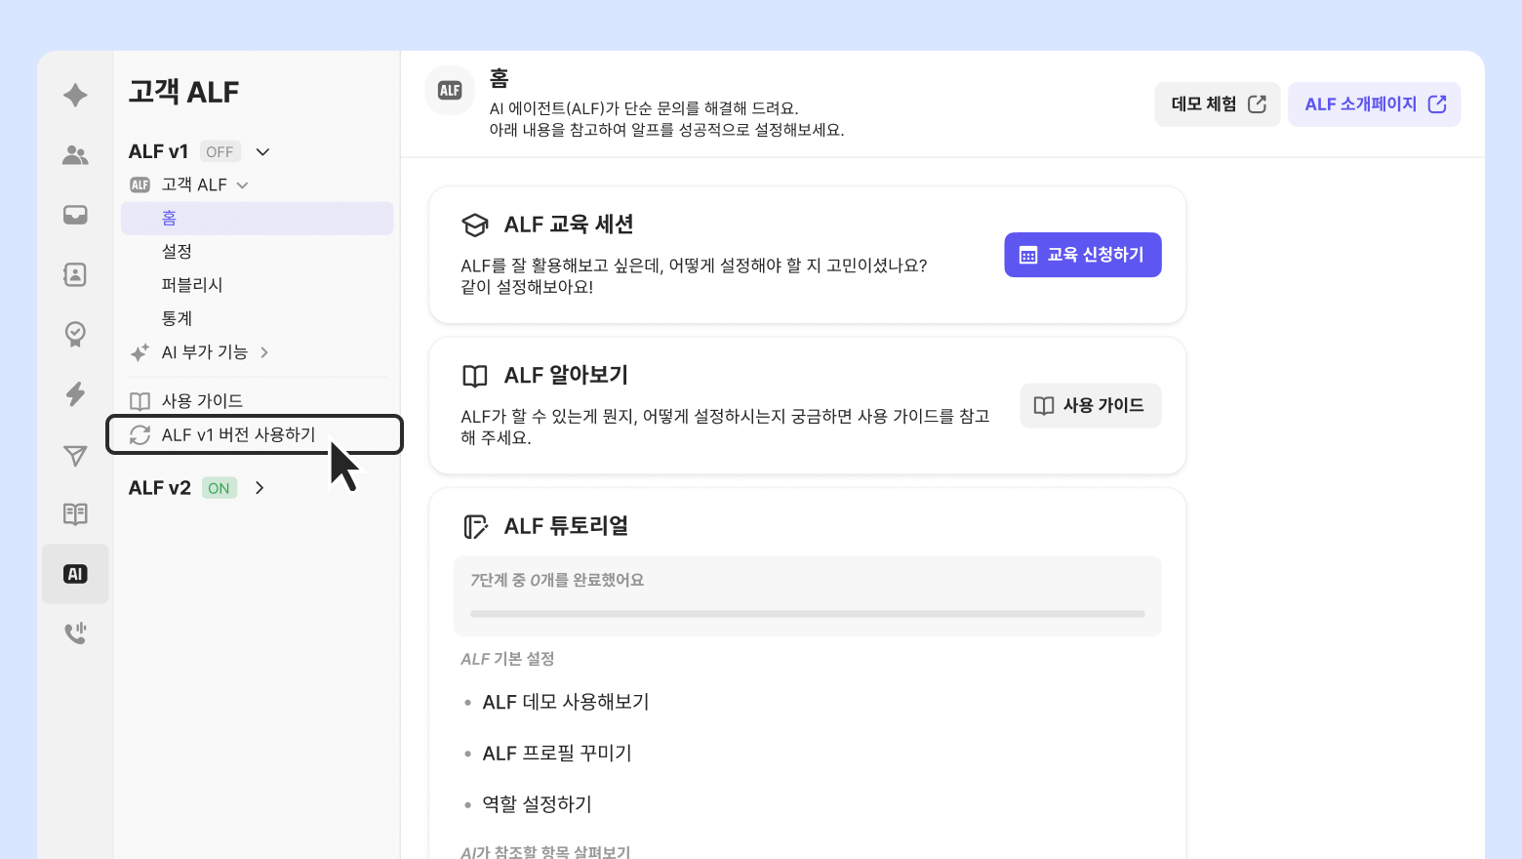
Task: Open the ALF 소개페이지 link button
Action: [x=1375, y=104]
